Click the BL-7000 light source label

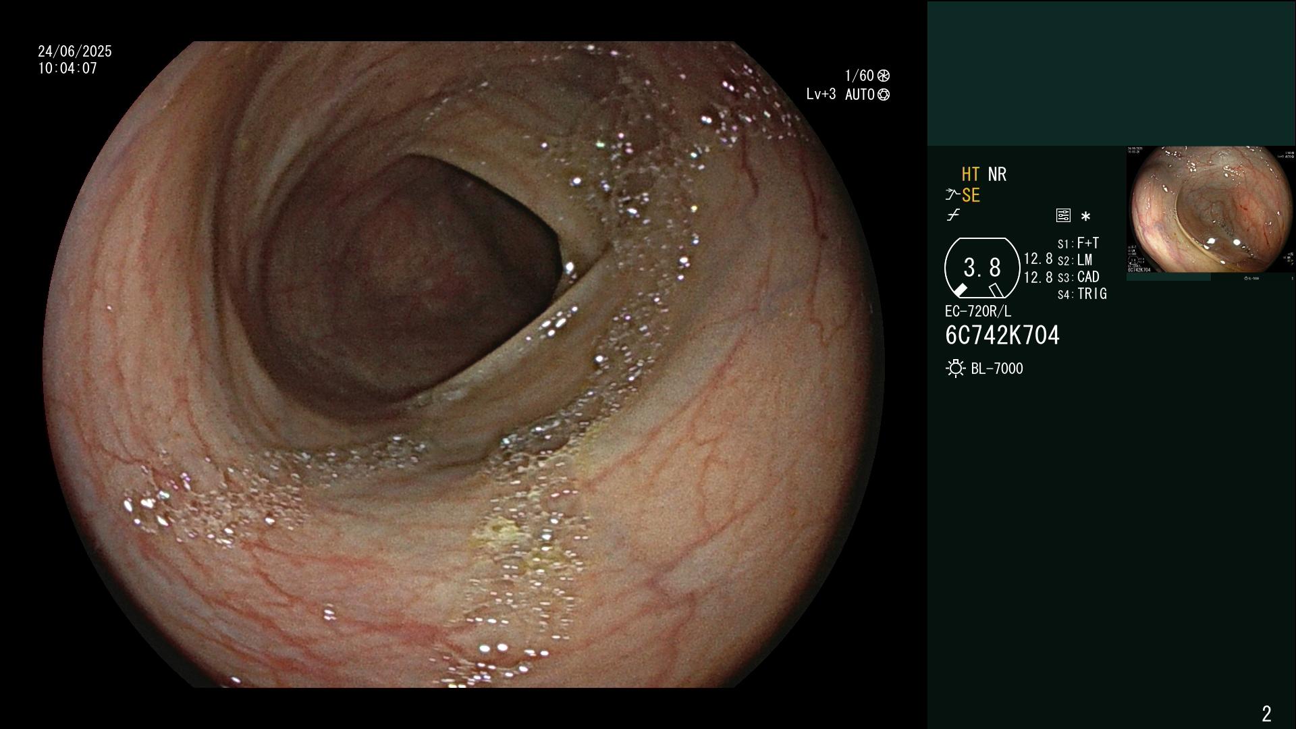coord(997,369)
